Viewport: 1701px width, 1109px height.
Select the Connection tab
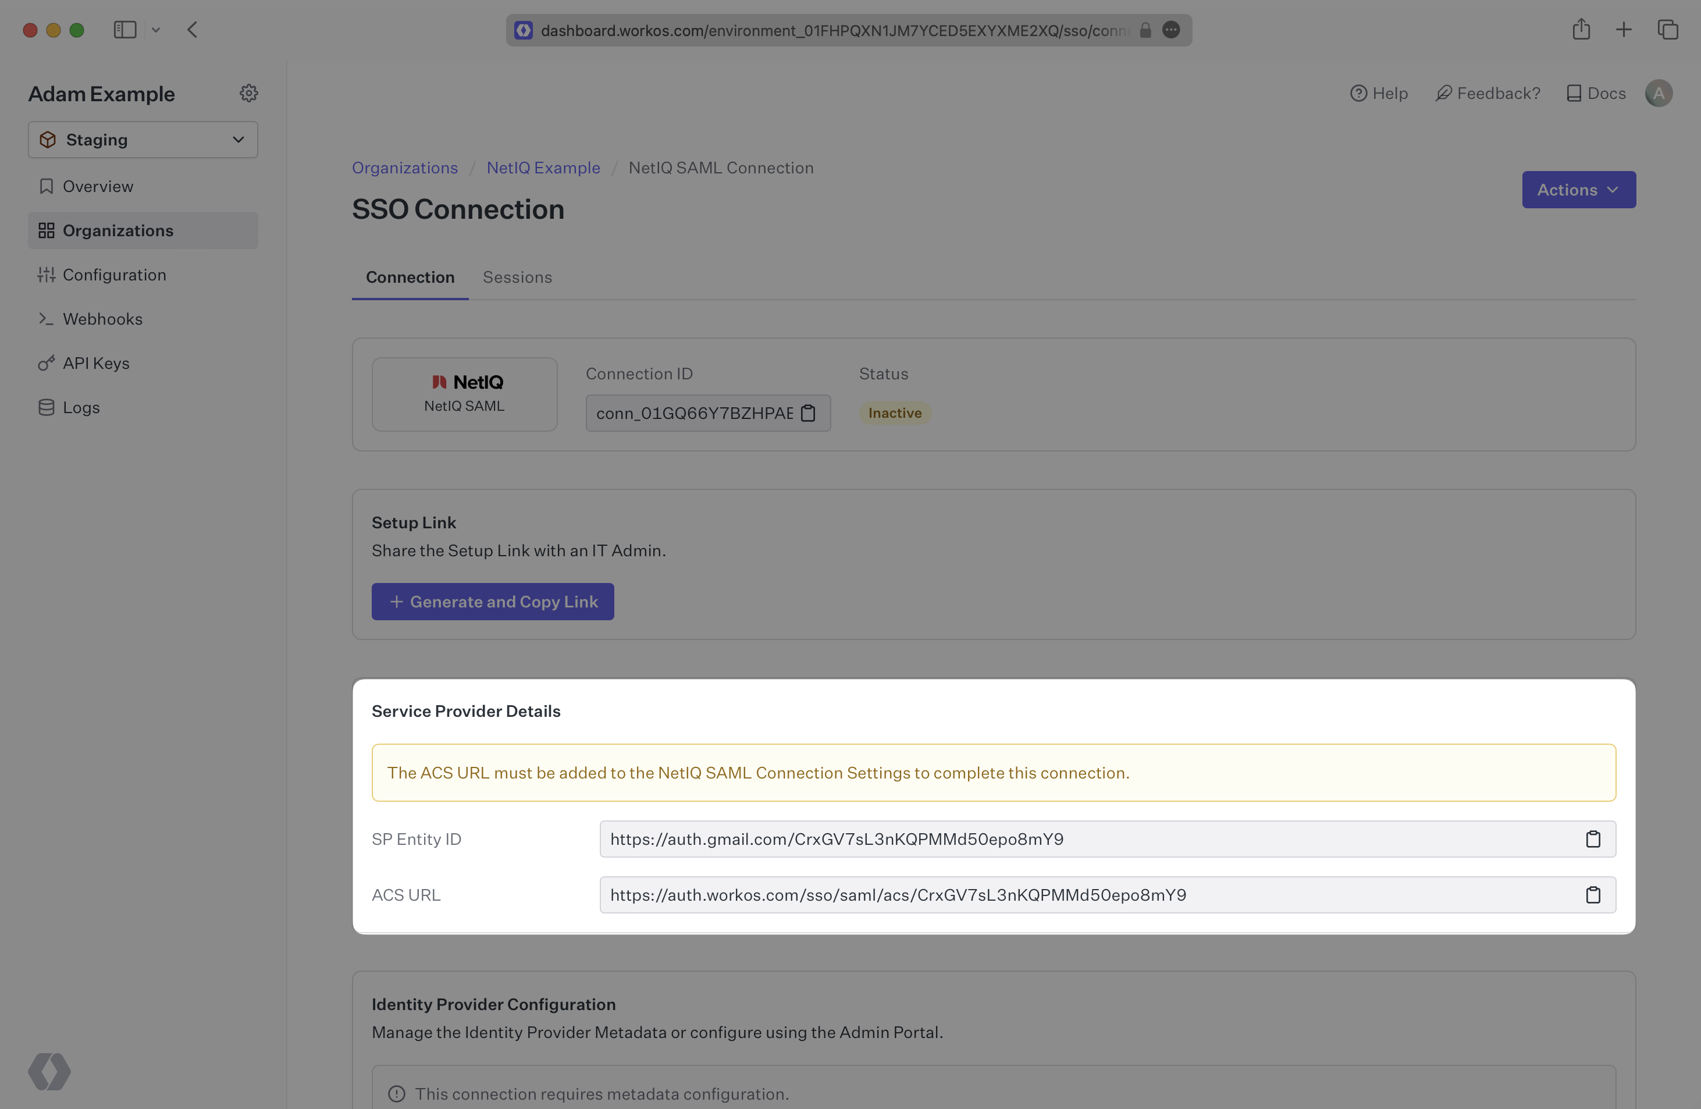(410, 276)
